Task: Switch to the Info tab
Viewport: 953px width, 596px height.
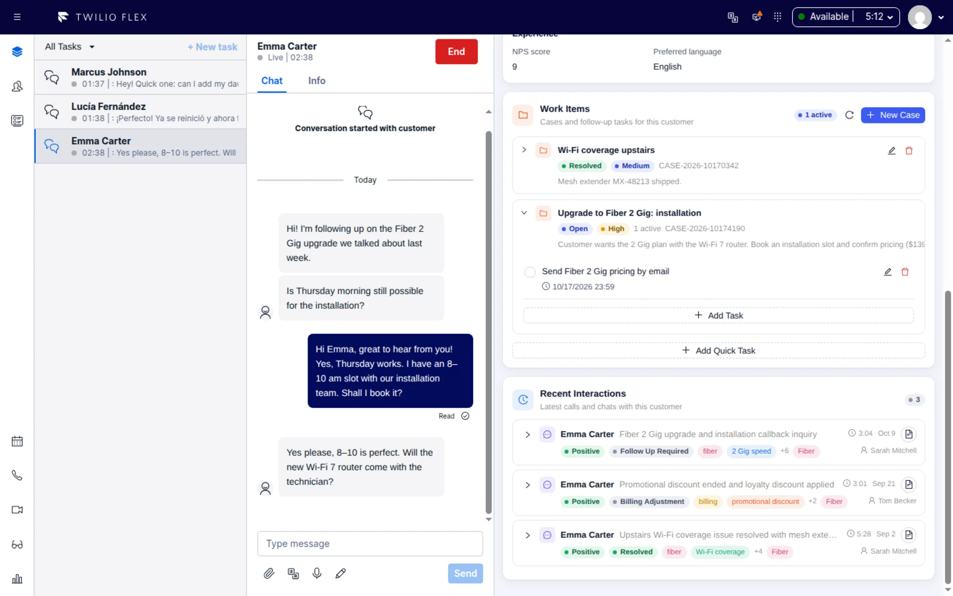Action: [x=316, y=81]
